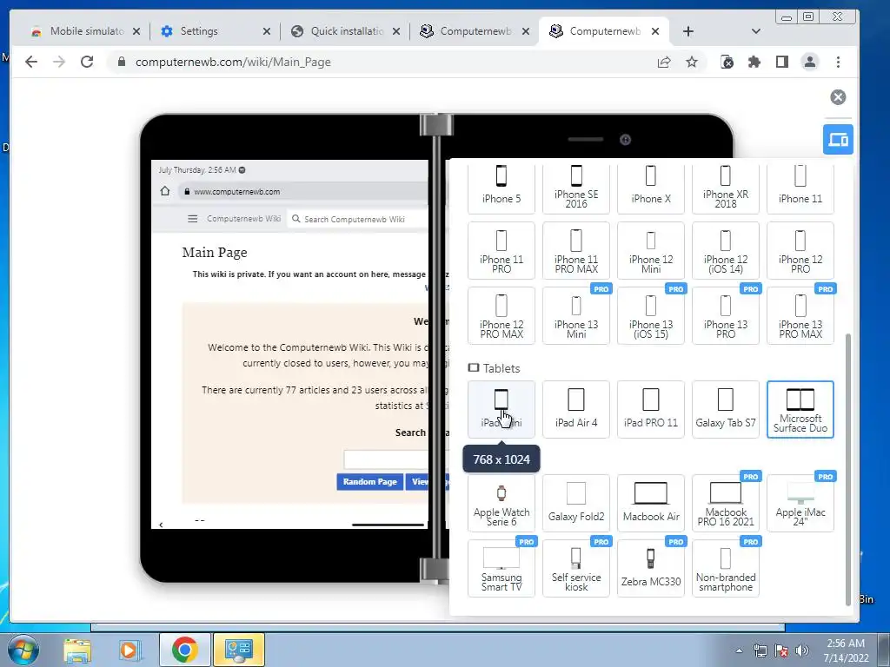Click the address bar URL field

[x=381, y=62]
